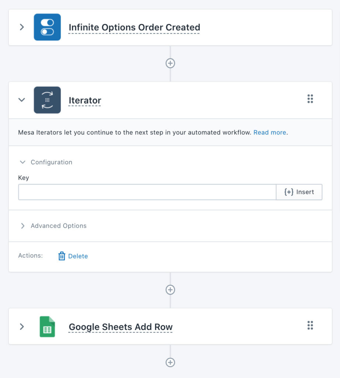Add step after Google Sheets Add Row
The height and width of the screenshot is (378, 340).
[x=170, y=362]
